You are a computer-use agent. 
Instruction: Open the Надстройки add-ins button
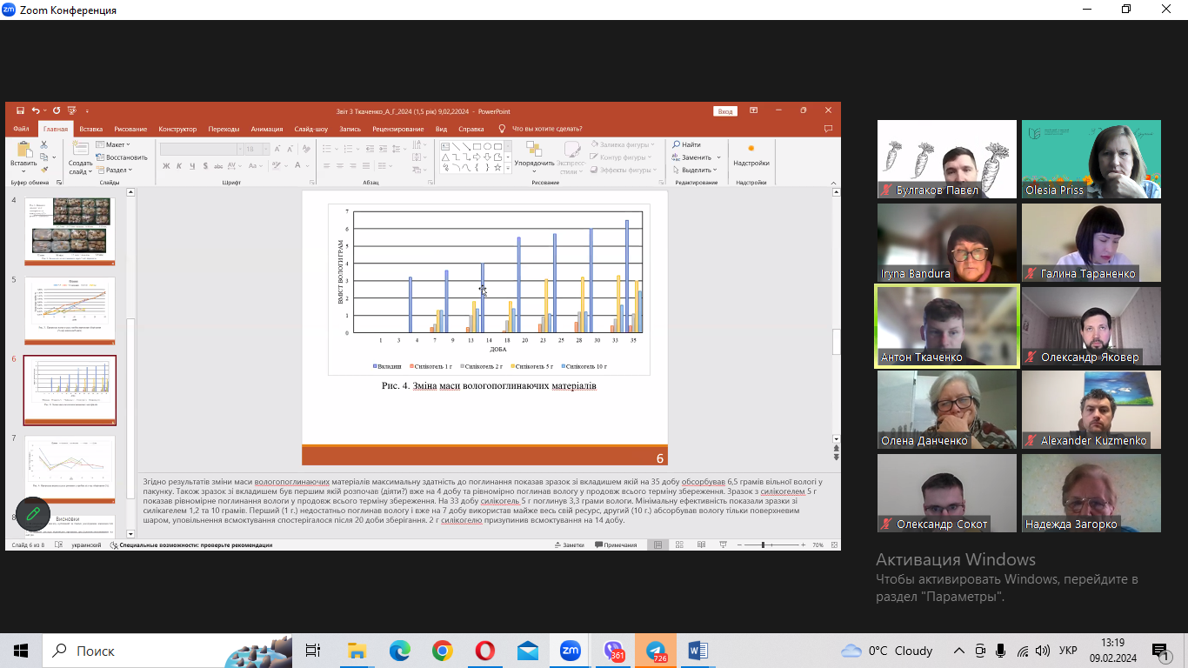pos(751,156)
